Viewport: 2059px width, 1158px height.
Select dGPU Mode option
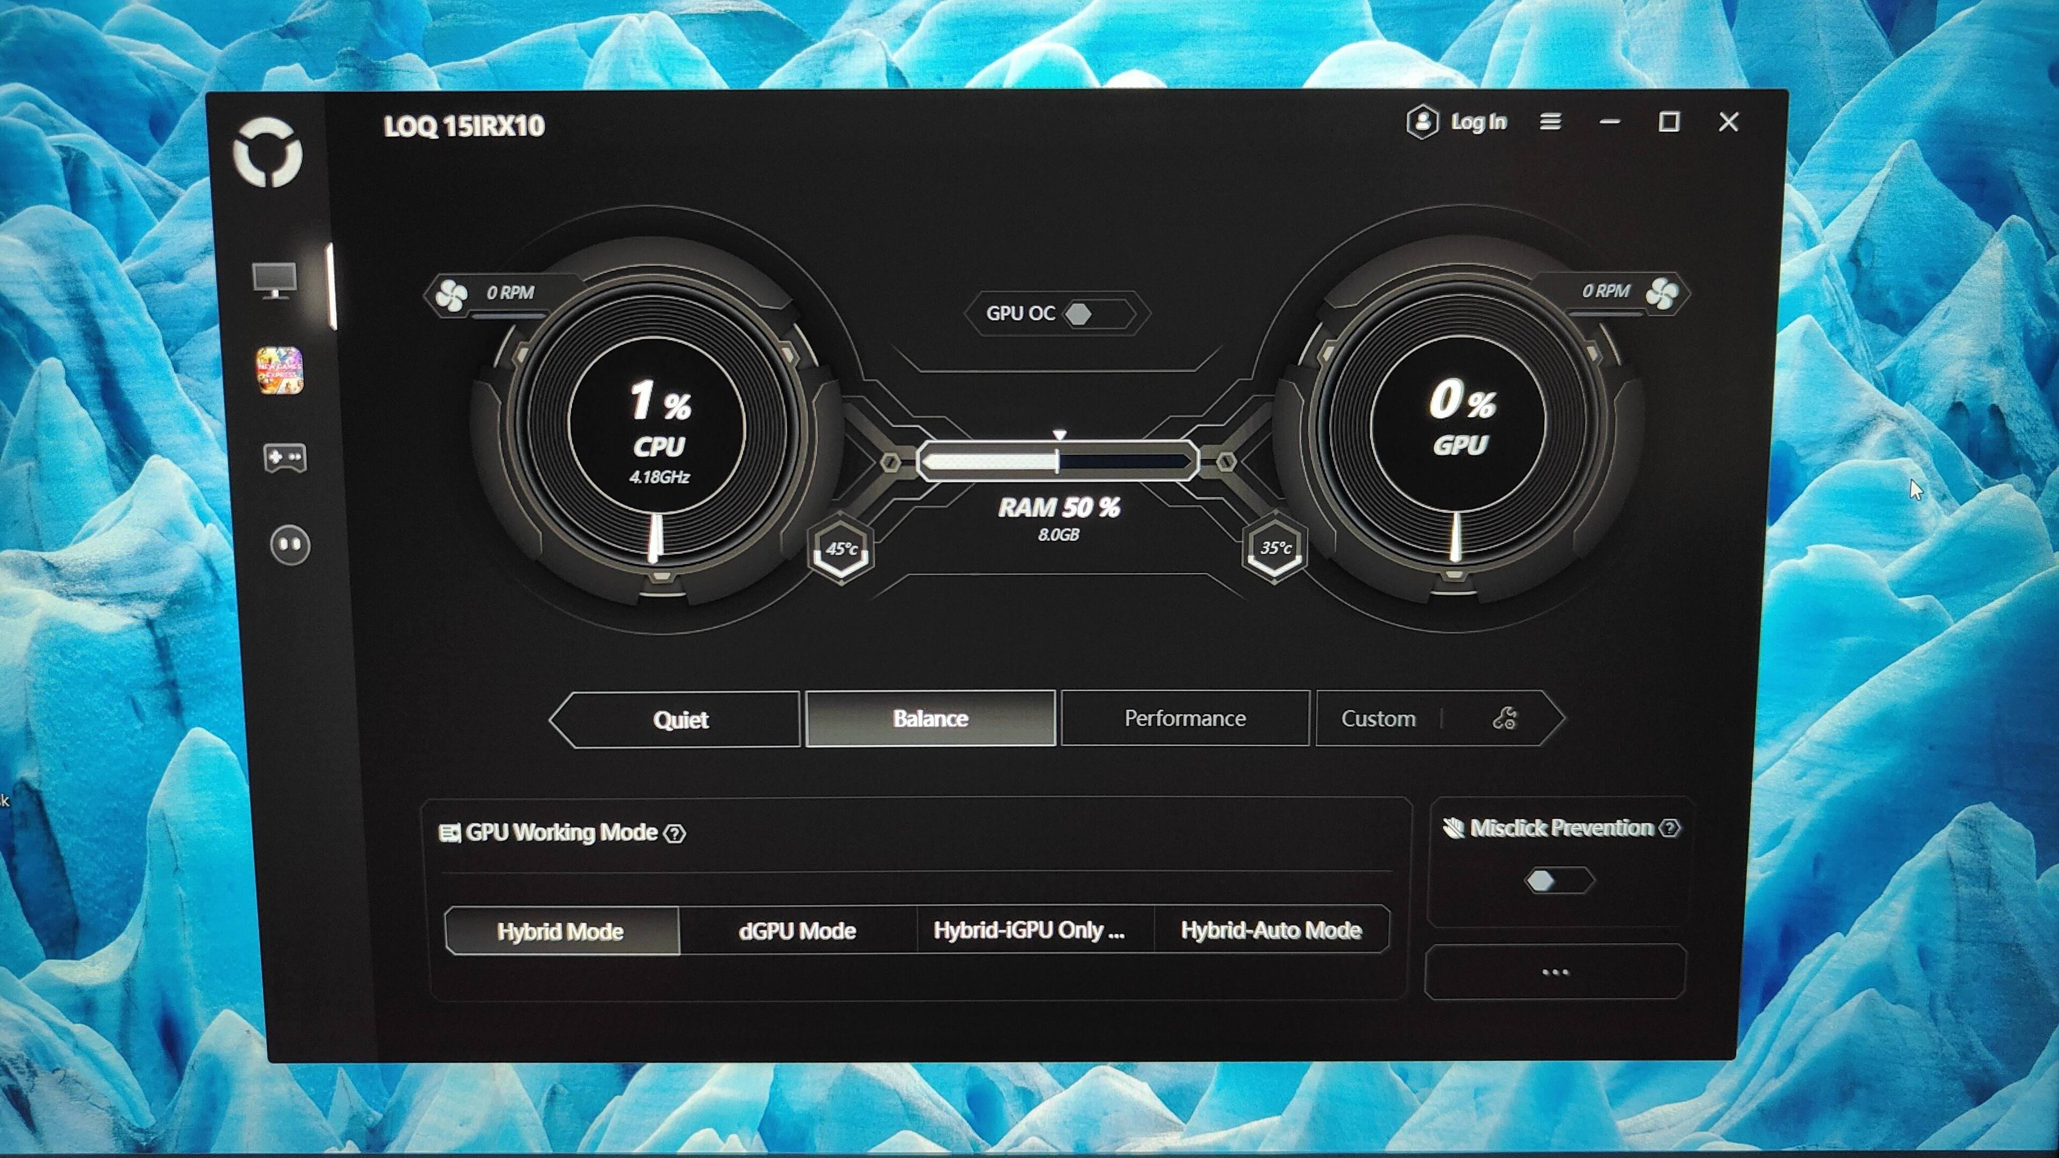point(797,931)
